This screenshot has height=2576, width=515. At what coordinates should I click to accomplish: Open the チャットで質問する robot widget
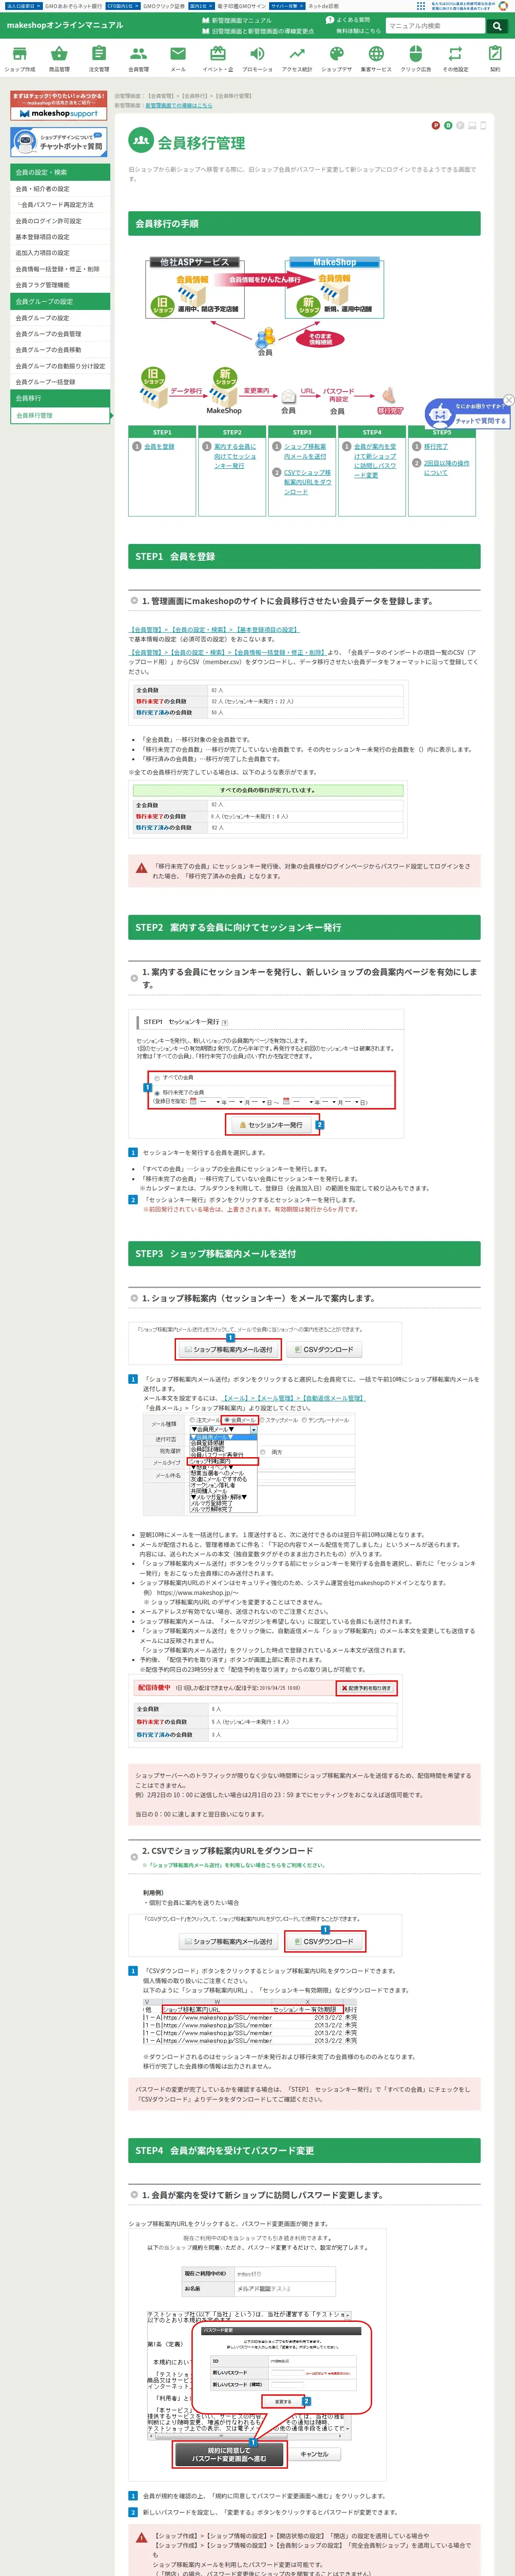click(x=468, y=414)
